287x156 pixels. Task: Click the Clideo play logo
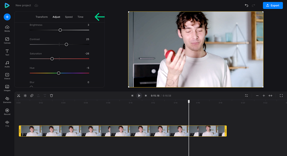7,5
